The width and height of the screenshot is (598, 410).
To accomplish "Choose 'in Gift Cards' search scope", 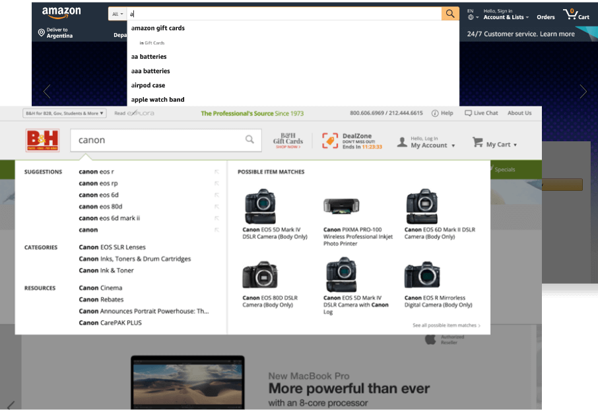I will coord(152,43).
